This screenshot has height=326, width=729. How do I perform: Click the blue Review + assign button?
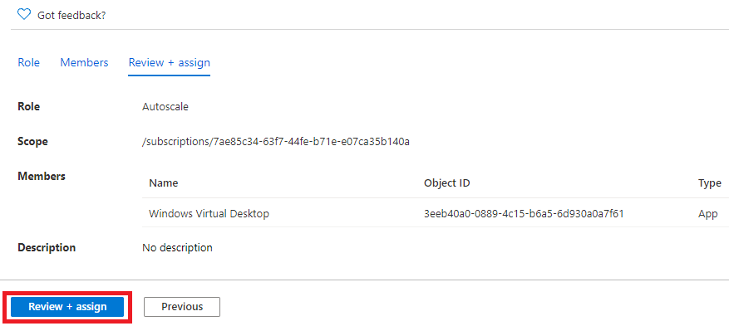(x=67, y=307)
